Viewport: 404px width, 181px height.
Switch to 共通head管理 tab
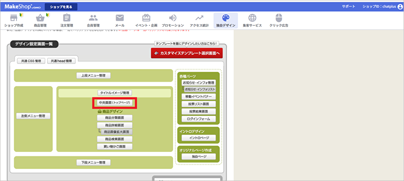pyautogui.click(x=61, y=61)
